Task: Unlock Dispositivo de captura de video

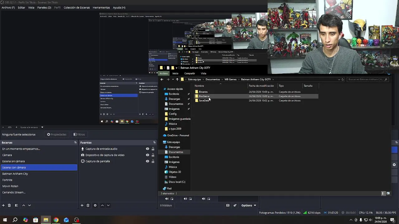Action: [x=153, y=155]
